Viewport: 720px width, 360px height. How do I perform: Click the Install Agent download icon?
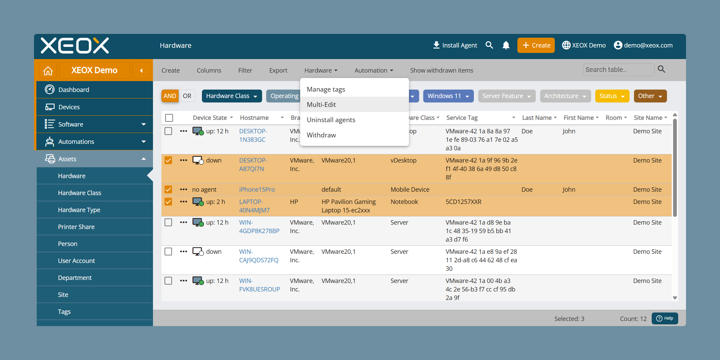point(436,45)
